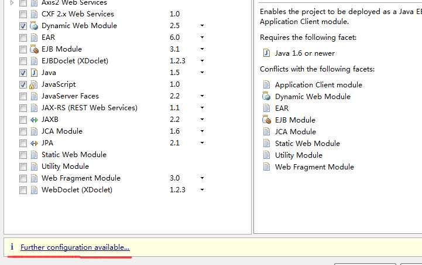Enable the JavaServer Faces checkbox
The height and width of the screenshot is (265, 422).
coord(23,96)
